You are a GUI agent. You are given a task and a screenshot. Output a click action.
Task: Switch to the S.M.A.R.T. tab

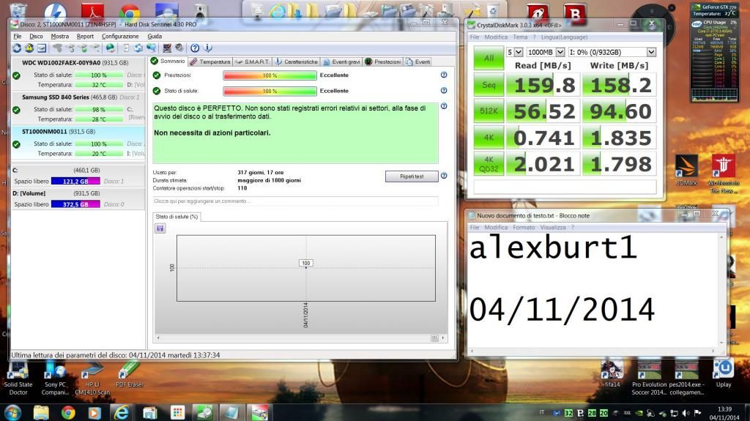[253, 62]
